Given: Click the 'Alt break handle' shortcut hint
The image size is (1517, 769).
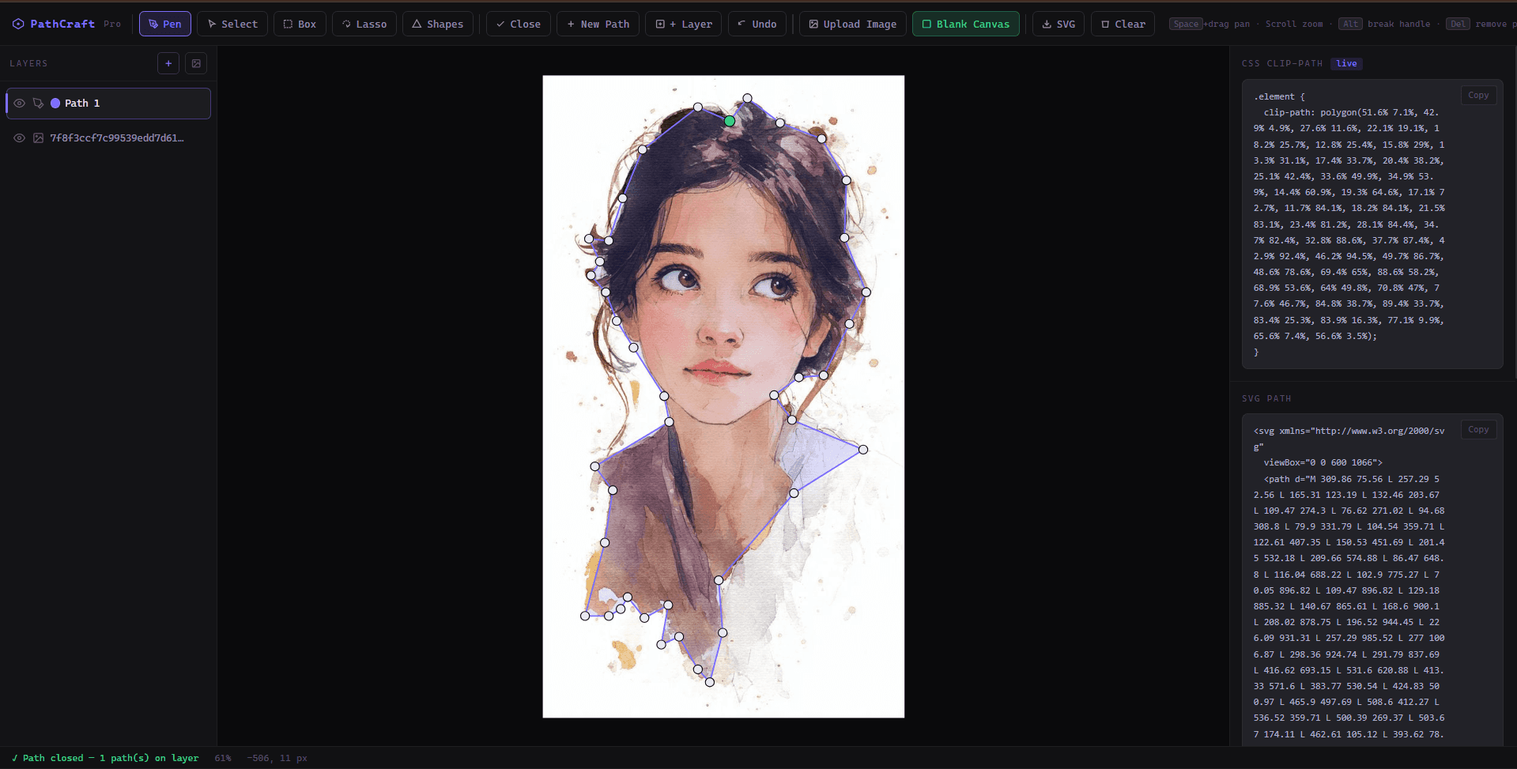Looking at the screenshot, I should (x=1384, y=24).
